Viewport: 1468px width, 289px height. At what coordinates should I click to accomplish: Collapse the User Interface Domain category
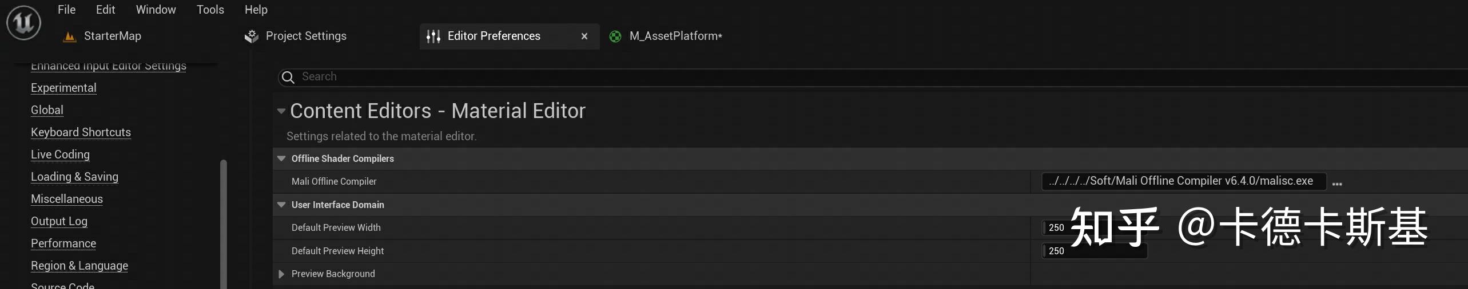tap(281, 205)
